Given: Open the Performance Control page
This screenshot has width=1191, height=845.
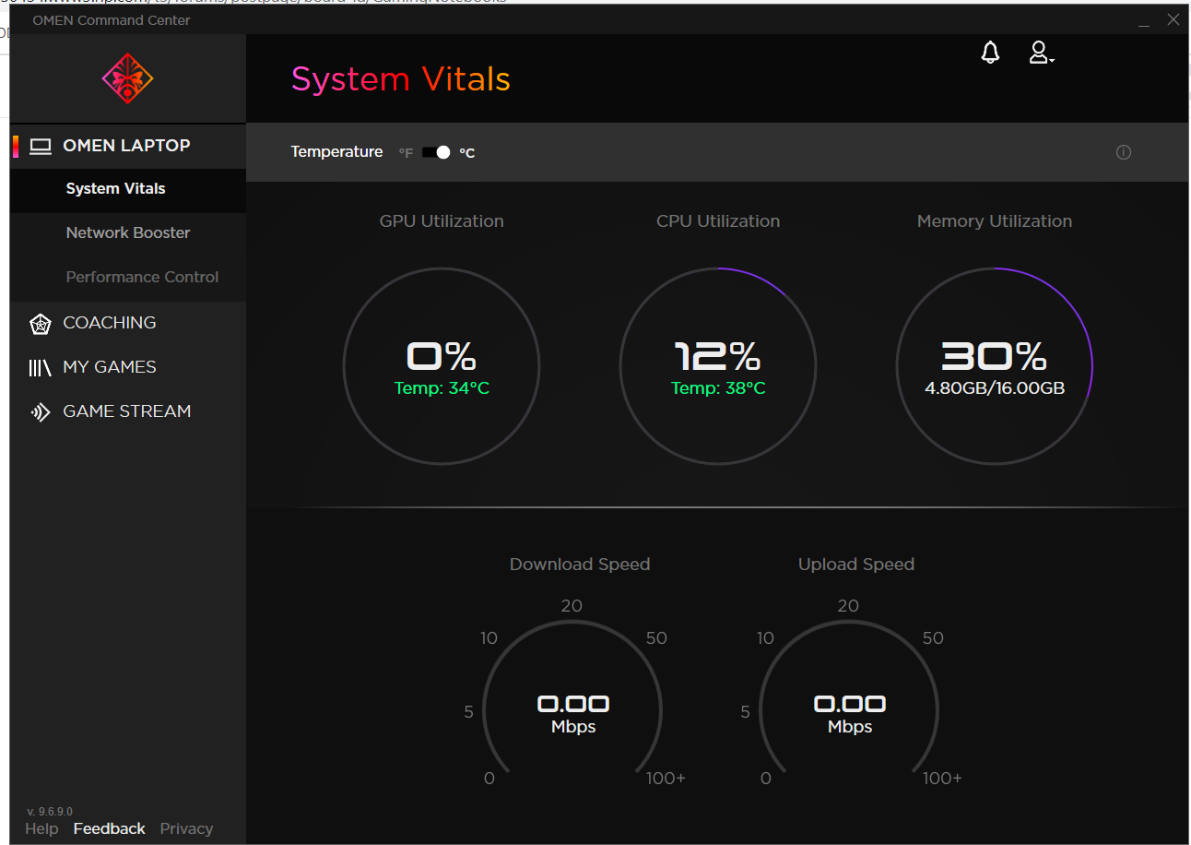Looking at the screenshot, I should 128,278.
